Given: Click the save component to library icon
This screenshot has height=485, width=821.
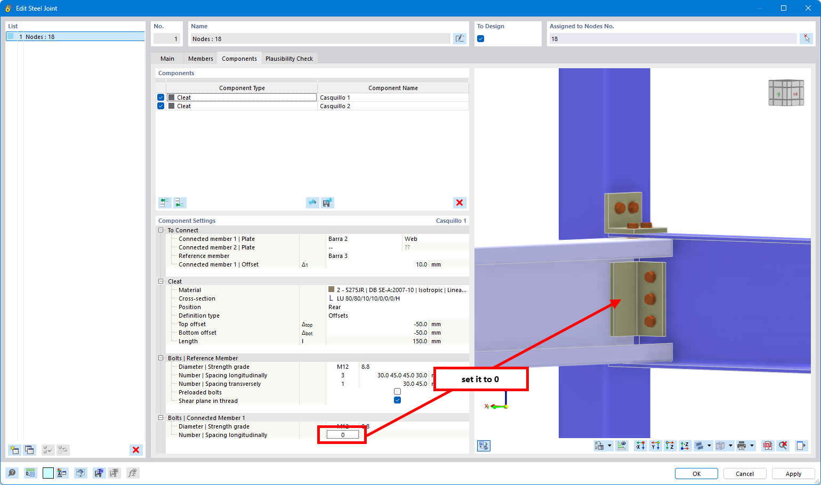Looking at the screenshot, I should (x=327, y=203).
